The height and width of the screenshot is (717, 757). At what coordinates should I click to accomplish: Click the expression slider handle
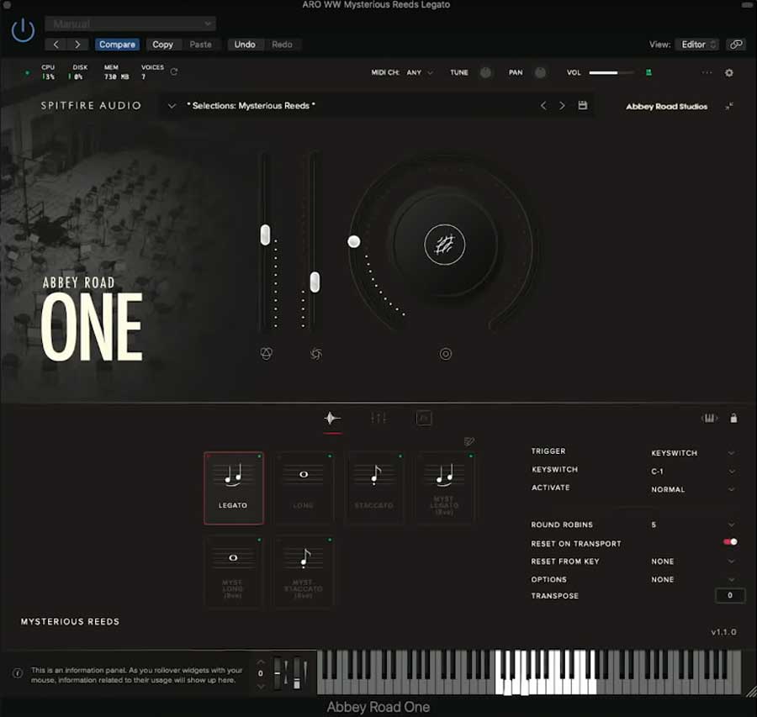[265, 235]
